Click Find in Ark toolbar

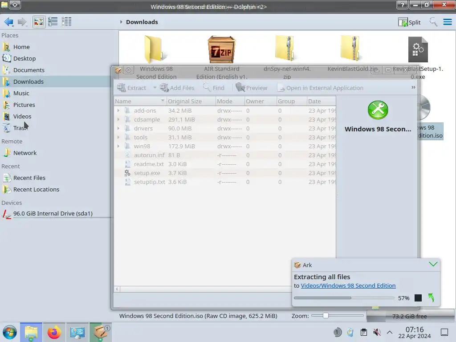pos(214,88)
